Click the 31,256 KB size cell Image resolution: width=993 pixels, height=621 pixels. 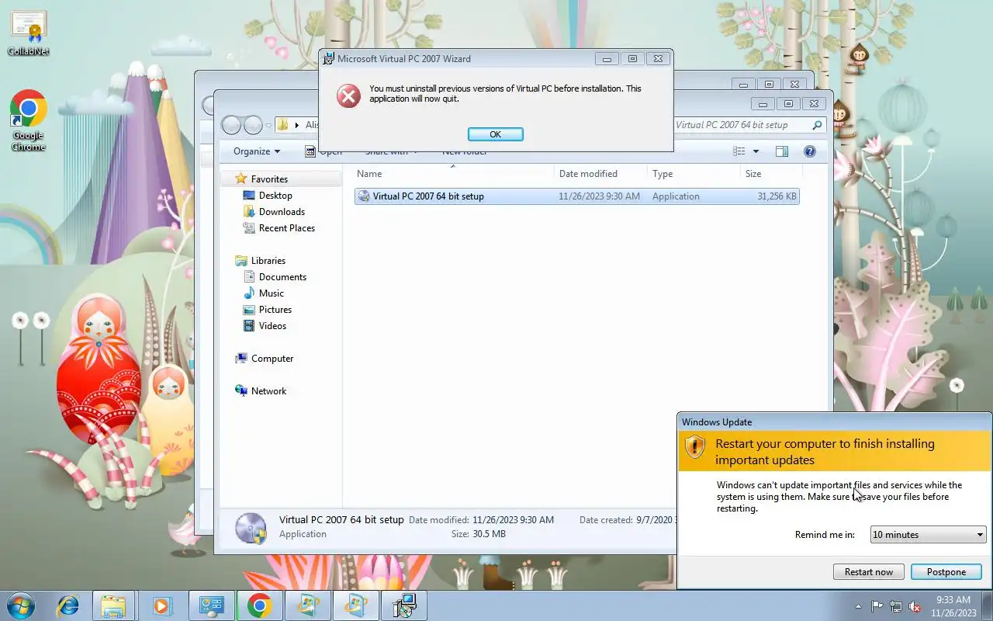pos(777,196)
